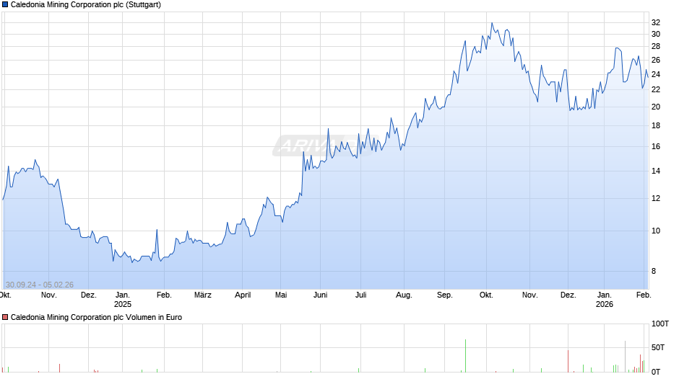The height and width of the screenshot is (379, 679).
Task: Click the March x-axis label März
Action: 203,295
